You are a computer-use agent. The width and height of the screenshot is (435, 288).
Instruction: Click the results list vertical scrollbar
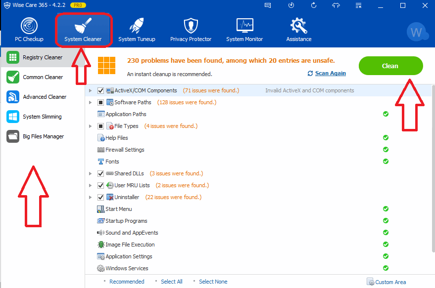tap(434, 169)
